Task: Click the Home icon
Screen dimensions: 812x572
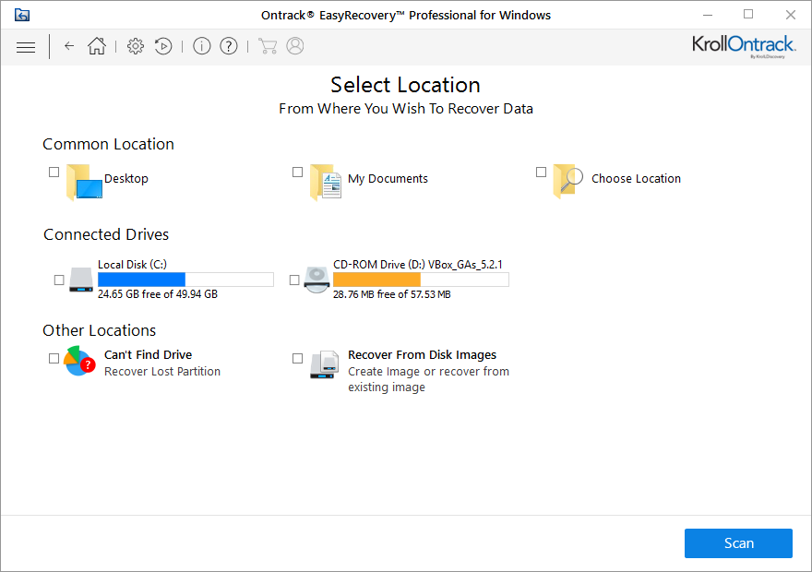Action: pyautogui.click(x=97, y=46)
